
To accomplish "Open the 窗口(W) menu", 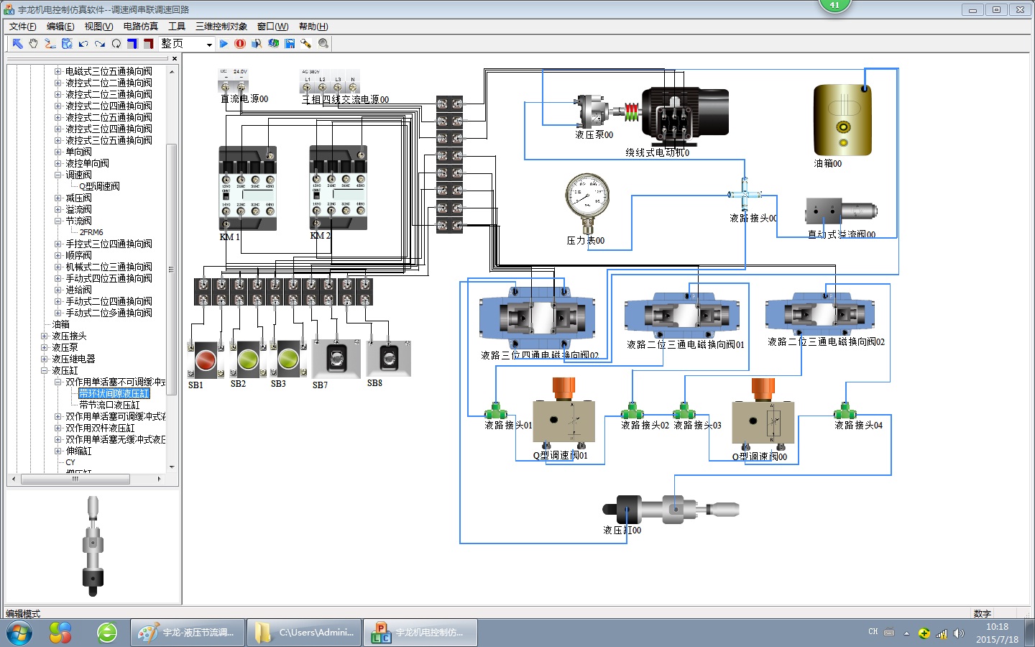I will click(272, 27).
